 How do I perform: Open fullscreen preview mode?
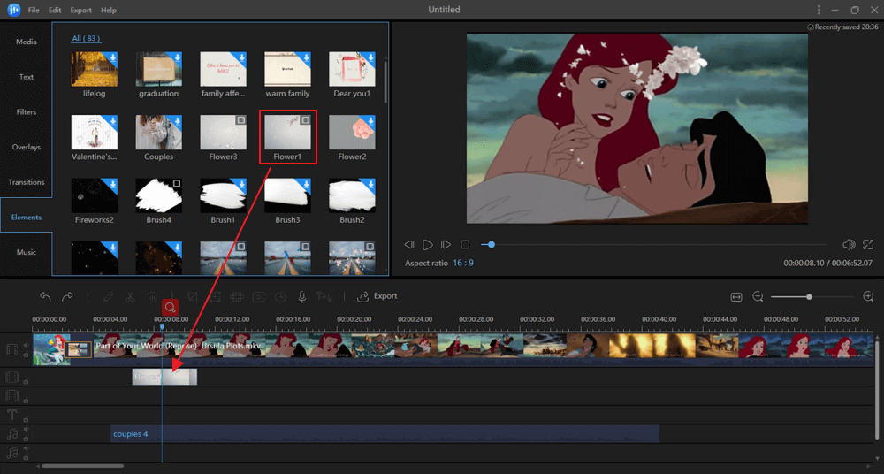[868, 244]
